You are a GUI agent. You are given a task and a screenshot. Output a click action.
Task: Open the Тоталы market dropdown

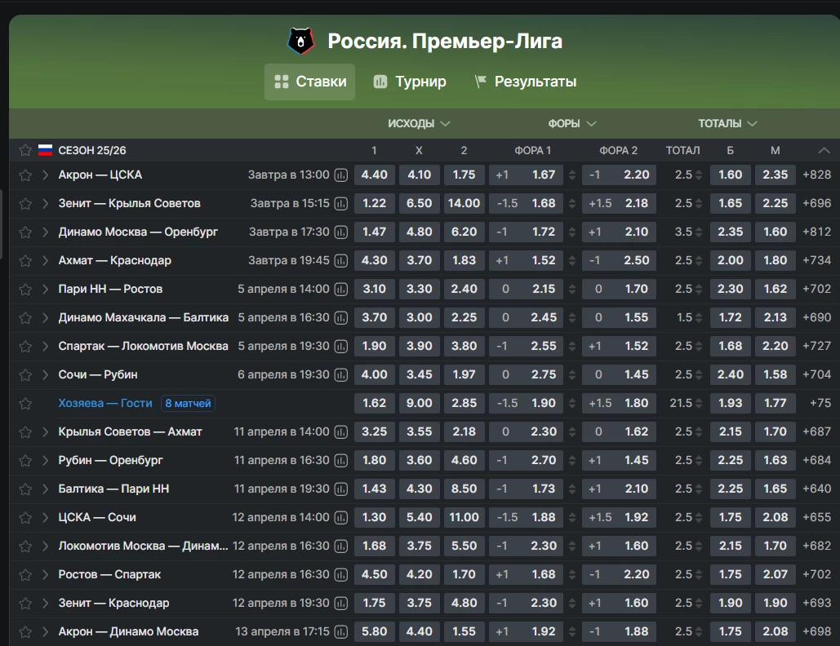(727, 123)
